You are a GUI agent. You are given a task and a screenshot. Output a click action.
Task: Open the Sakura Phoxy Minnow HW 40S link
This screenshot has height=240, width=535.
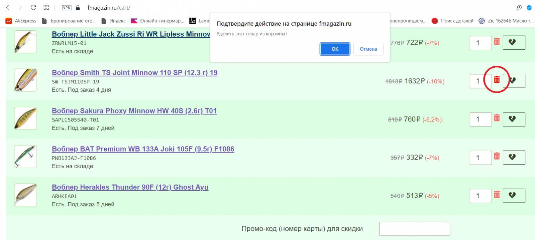pyautogui.click(x=134, y=111)
